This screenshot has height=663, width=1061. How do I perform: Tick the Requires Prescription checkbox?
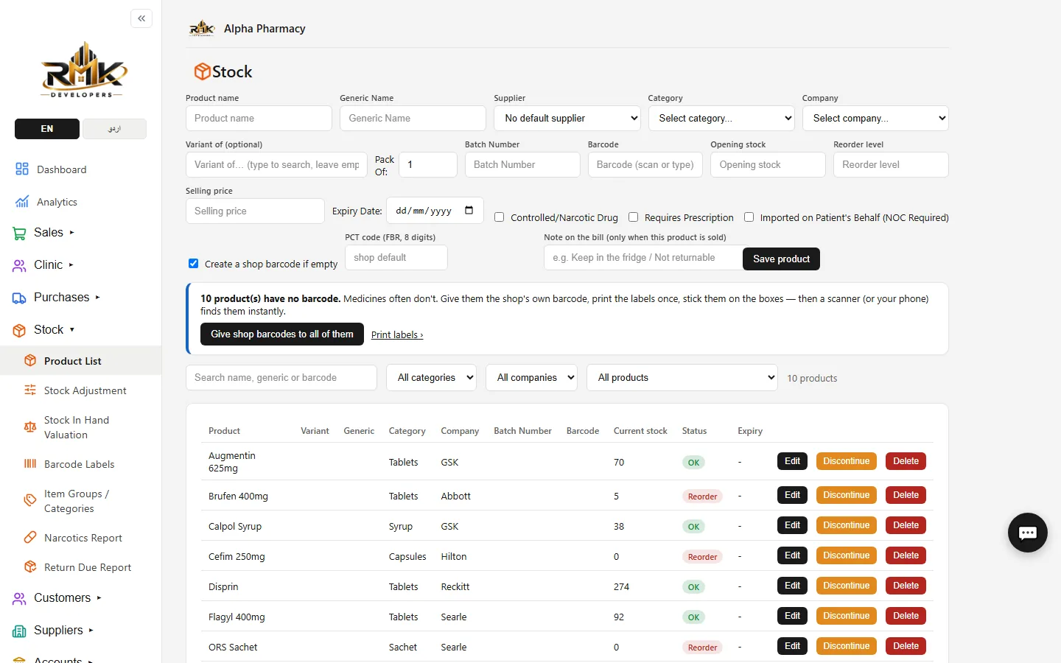(633, 217)
